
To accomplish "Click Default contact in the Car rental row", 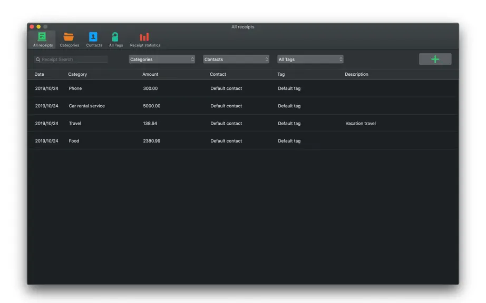I will 226,106.
